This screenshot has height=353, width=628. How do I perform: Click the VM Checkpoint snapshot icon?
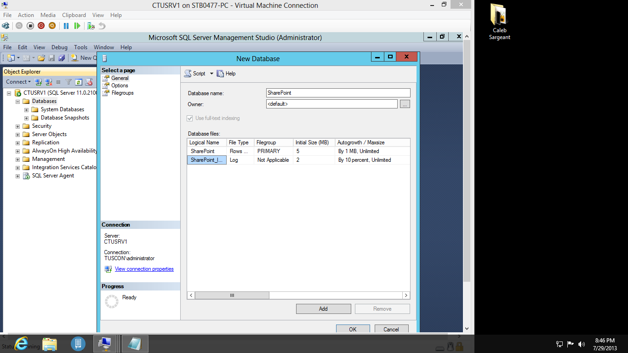[91, 26]
